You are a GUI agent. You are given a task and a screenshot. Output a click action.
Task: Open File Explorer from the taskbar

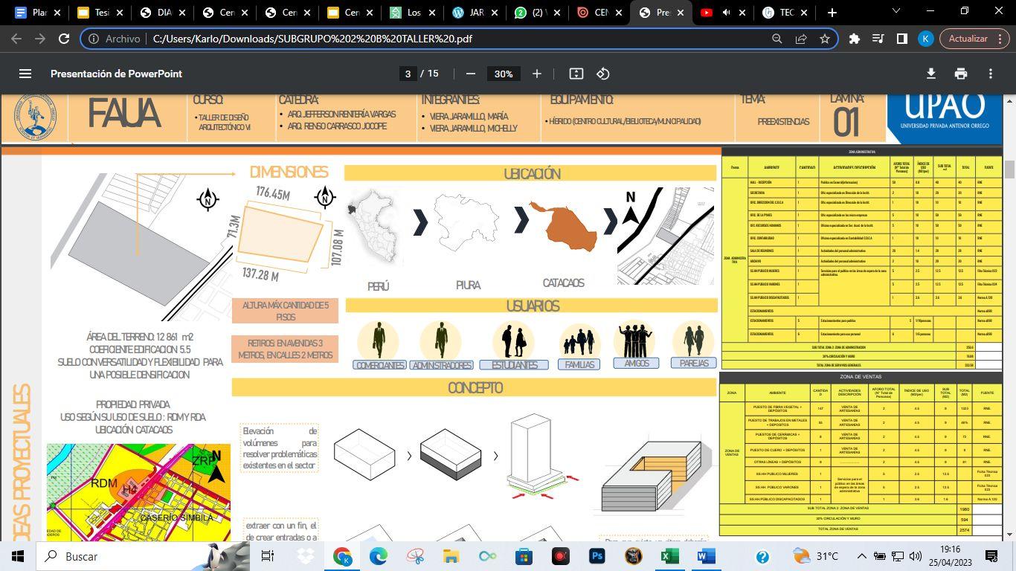pos(451,556)
